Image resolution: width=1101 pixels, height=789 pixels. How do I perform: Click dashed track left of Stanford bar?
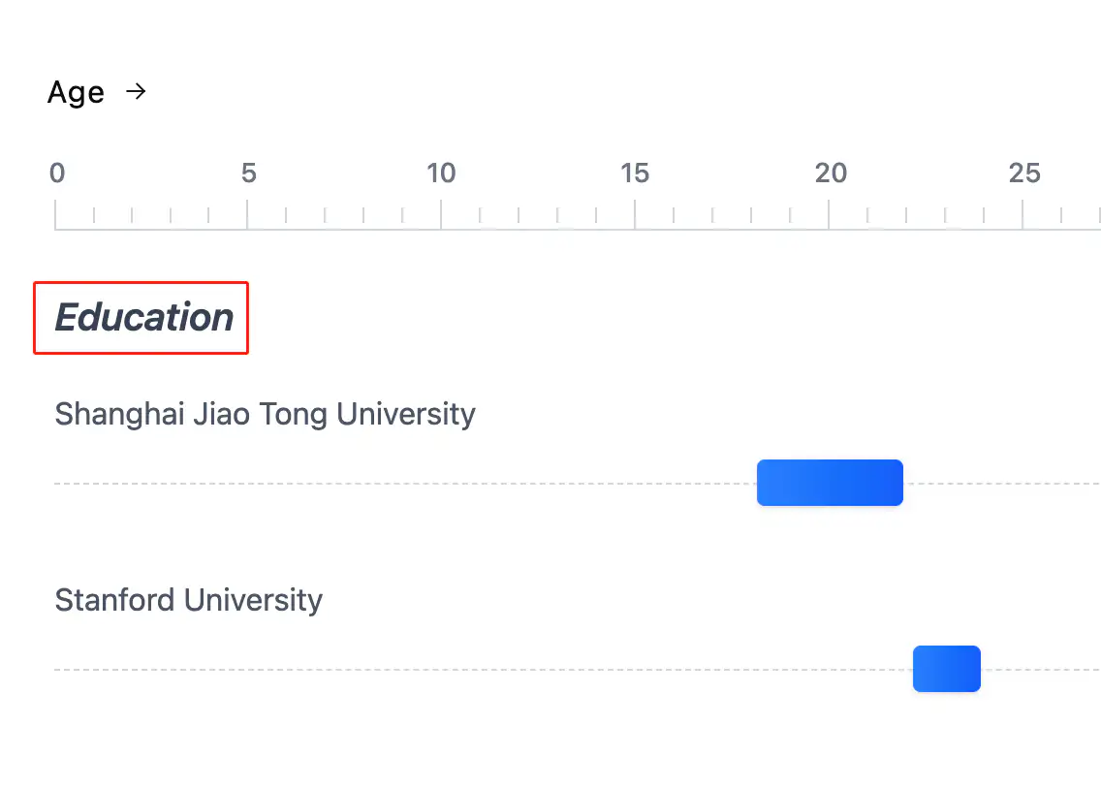tap(483, 669)
